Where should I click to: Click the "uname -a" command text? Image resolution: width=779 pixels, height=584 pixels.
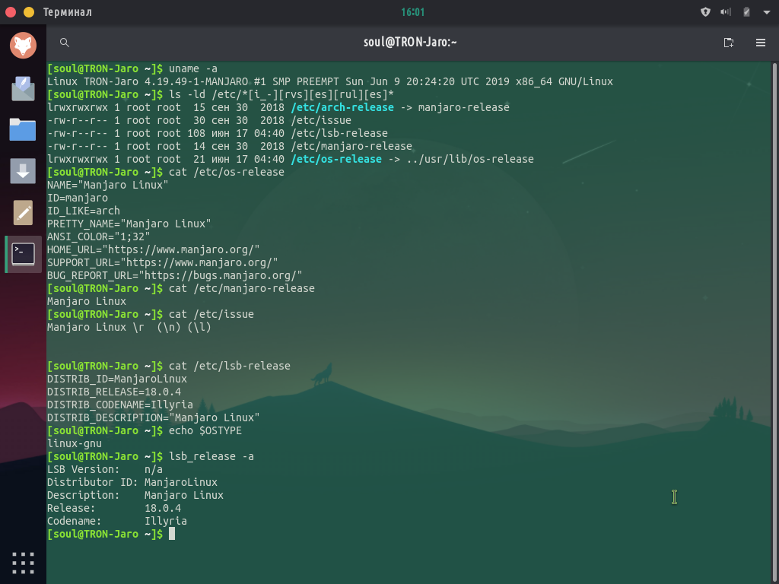(x=193, y=68)
